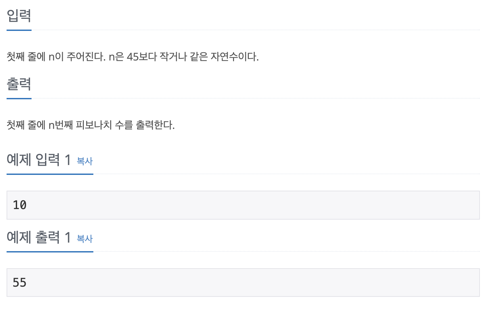493x309 pixels.
Task: Click the blue underline beneath 입력 heading
Action: [19, 30]
